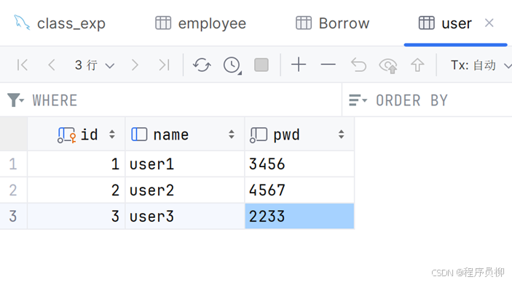Image resolution: width=512 pixels, height=282 pixels.
Task: Toggle sort arrows on pwd column
Action: (x=342, y=134)
